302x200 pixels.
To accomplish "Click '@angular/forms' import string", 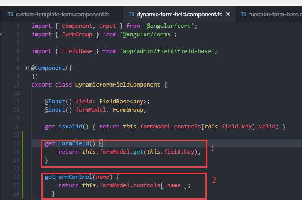I will 146,34.
